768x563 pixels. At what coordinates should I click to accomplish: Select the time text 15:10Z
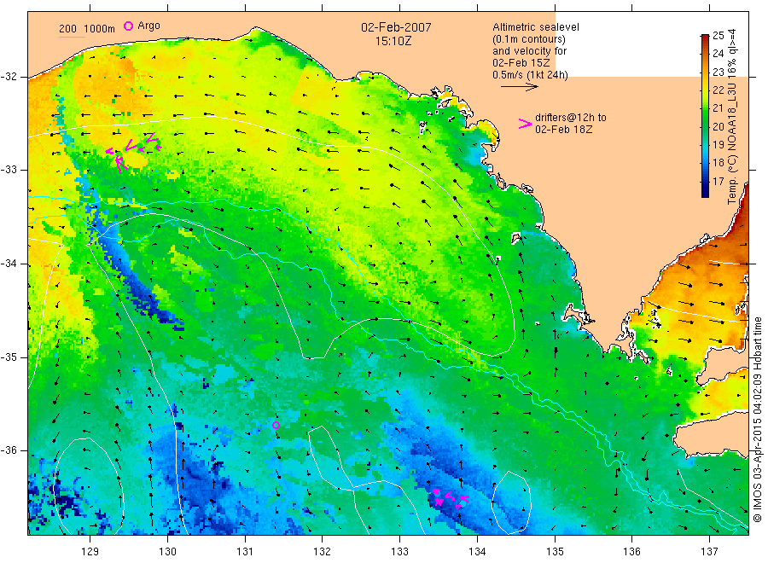pyautogui.click(x=393, y=41)
